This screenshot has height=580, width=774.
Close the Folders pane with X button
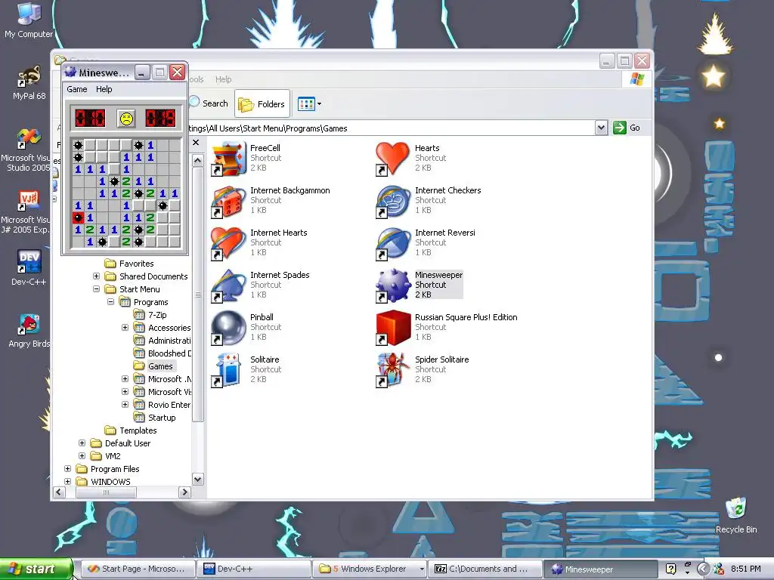[x=196, y=143]
